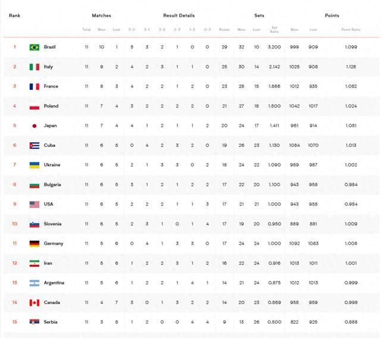The width and height of the screenshot is (381, 338).
Task: Click the Japan flag icon
Action: click(35, 126)
